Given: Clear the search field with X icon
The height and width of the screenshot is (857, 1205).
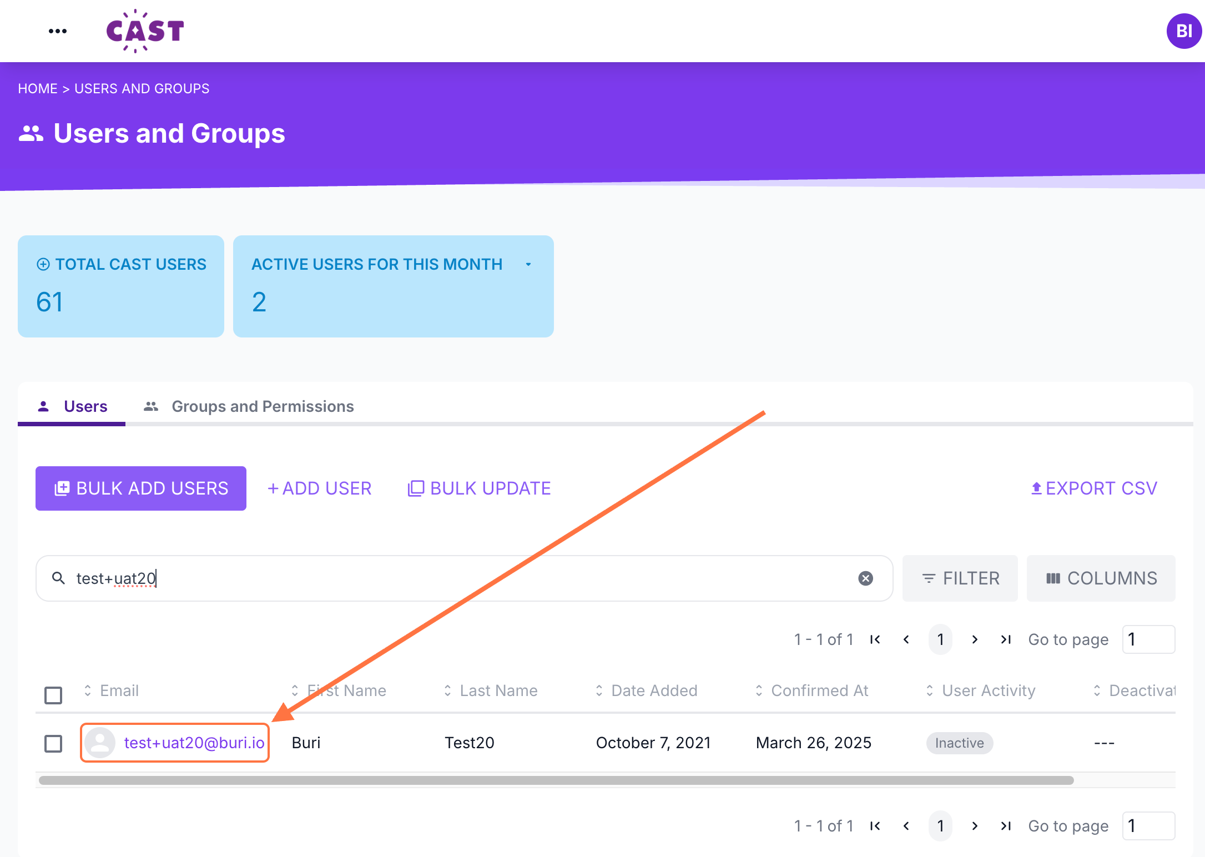Looking at the screenshot, I should pos(865,578).
